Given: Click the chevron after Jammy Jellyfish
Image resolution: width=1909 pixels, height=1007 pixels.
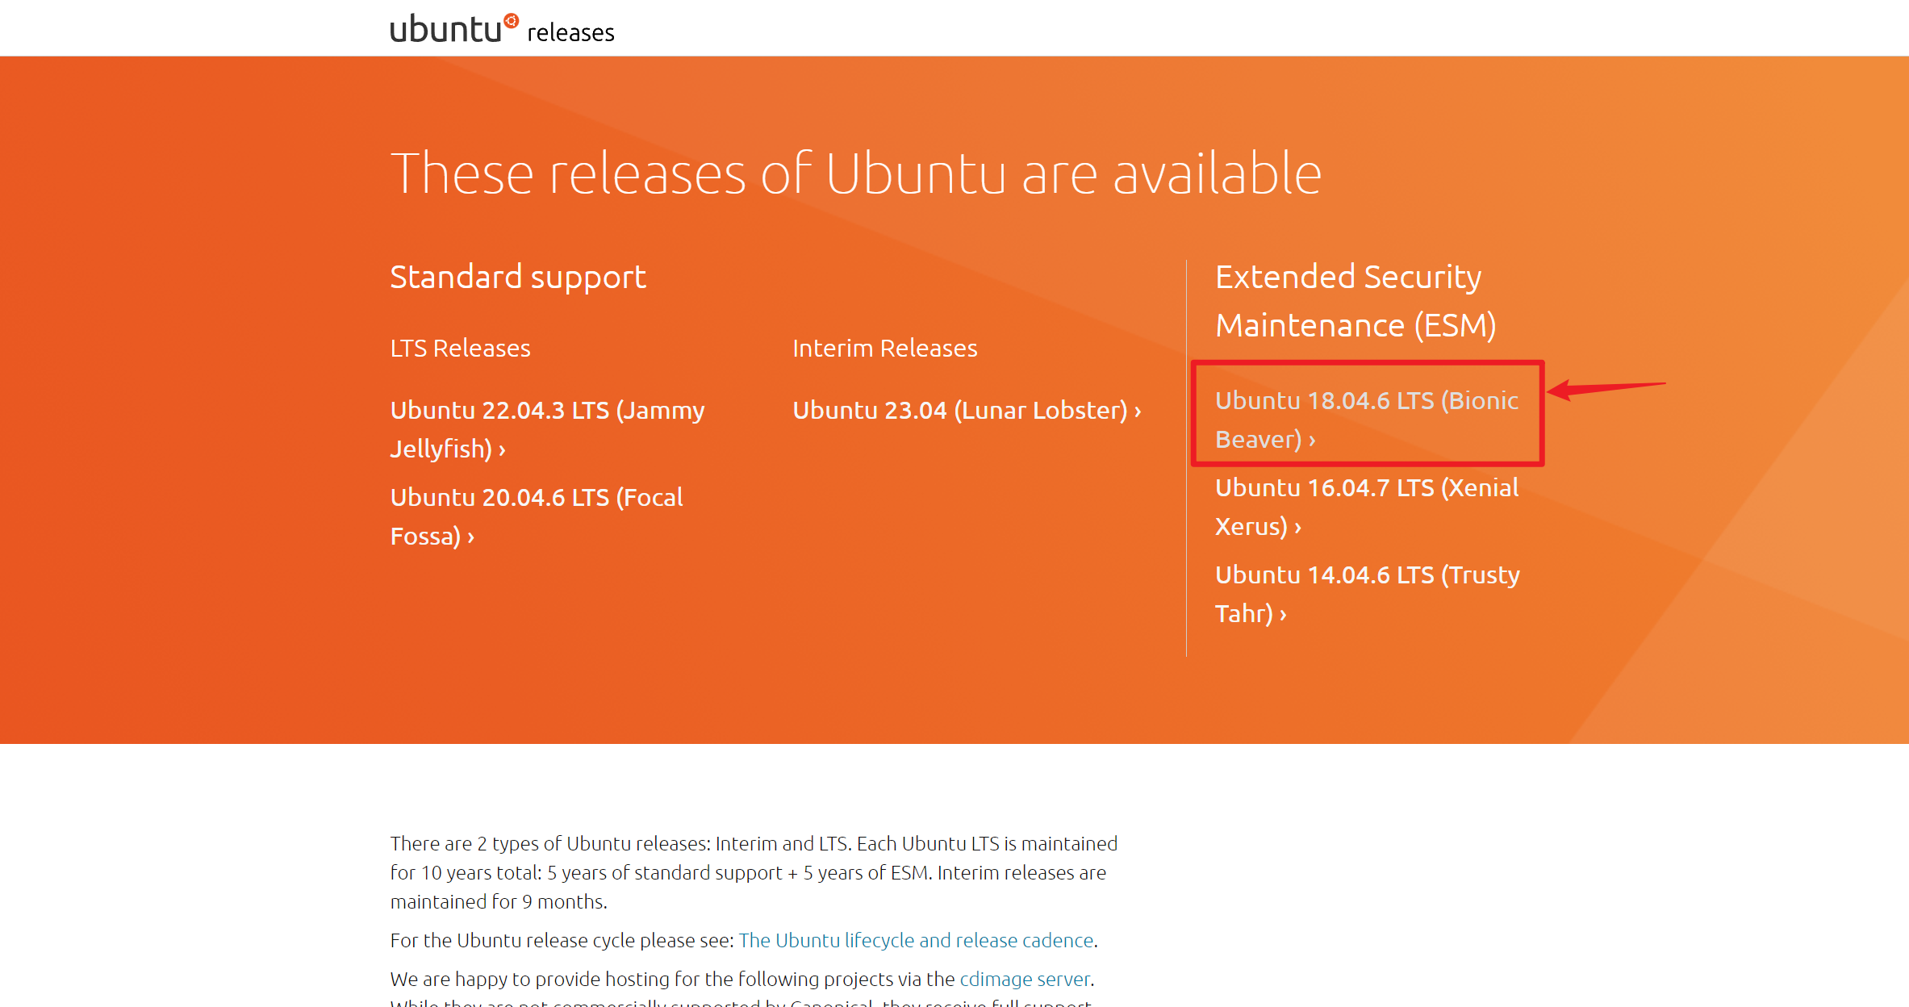Looking at the screenshot, I should (500, 450).
